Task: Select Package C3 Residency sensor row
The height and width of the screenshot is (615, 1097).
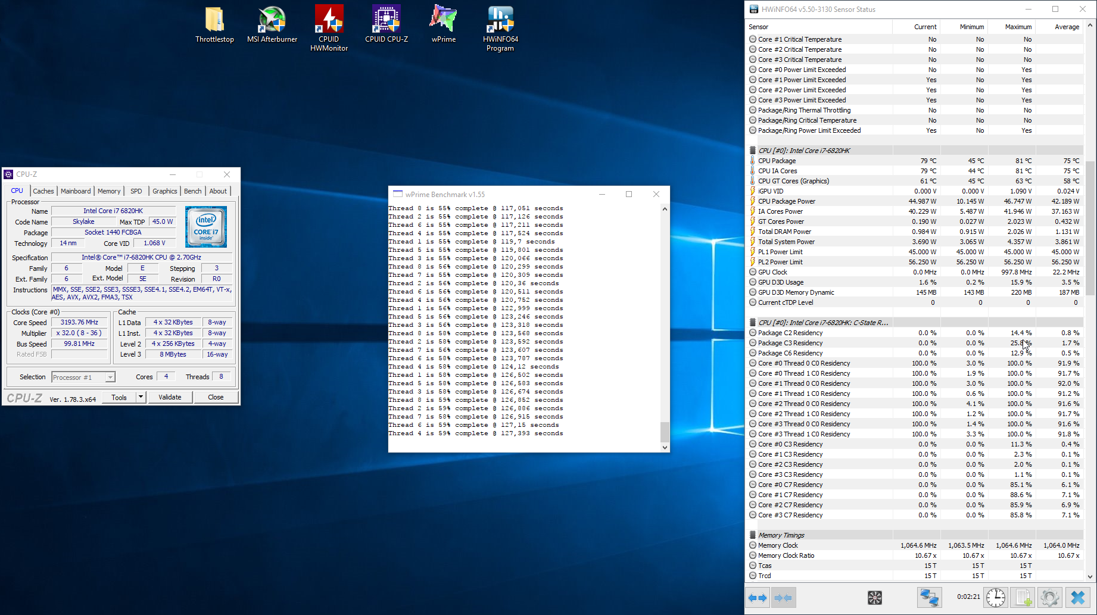Action: (x=915, y=343)
